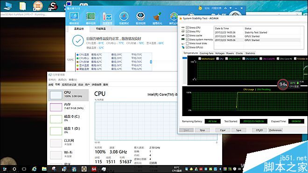Click the medal icon in Lu Master title bar
Image resolution: width=308 pixels, height=173 pixels.
(x=200, y=8)
